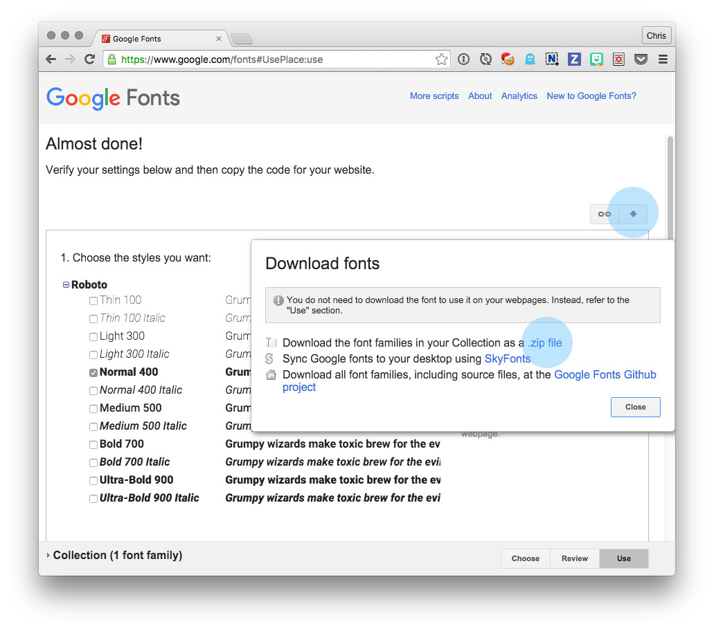Enable the Bold 700 style
The height and width of the screenshot is (631, 714).
coord(93,443)
